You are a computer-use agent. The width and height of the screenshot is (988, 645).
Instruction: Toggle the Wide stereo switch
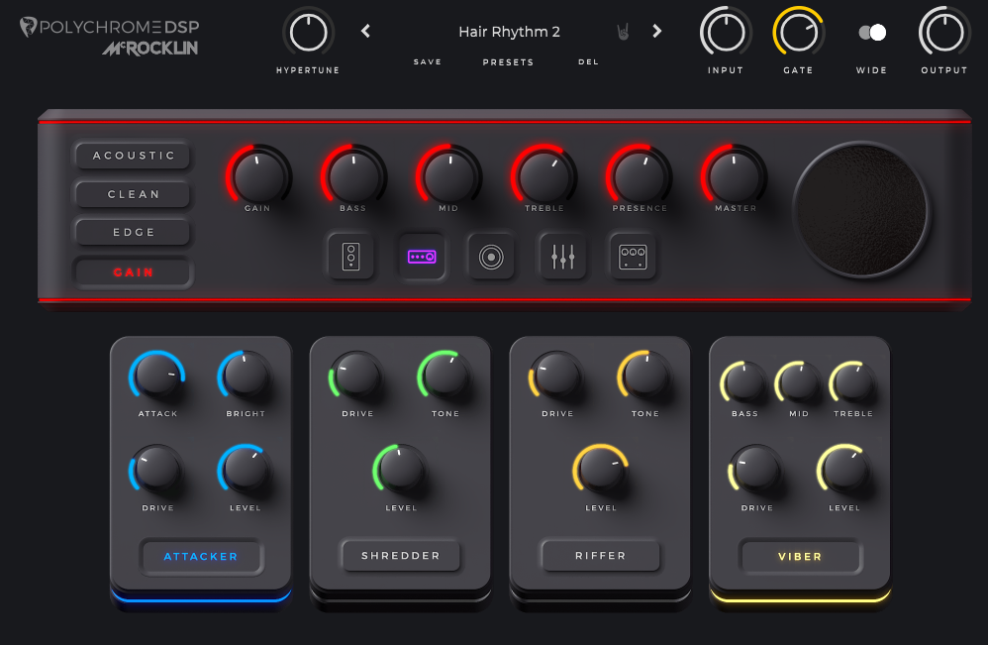pos(872,33)
